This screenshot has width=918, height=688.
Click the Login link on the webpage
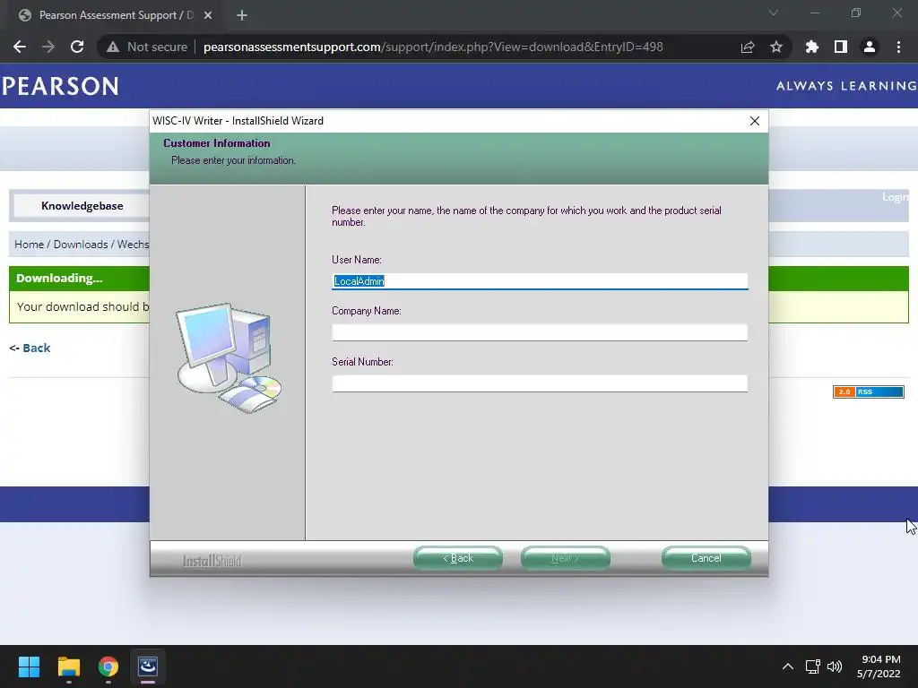pyautogui.click(x=896, y=197)
